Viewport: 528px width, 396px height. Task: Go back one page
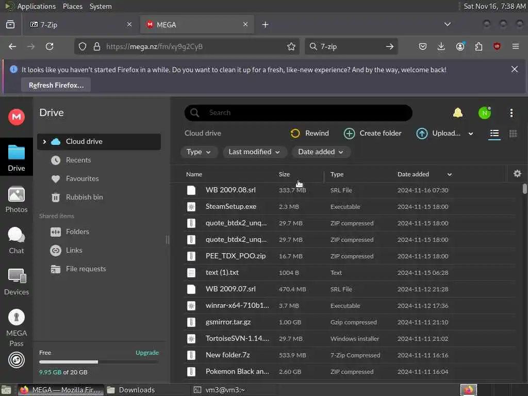pos(12,46)
